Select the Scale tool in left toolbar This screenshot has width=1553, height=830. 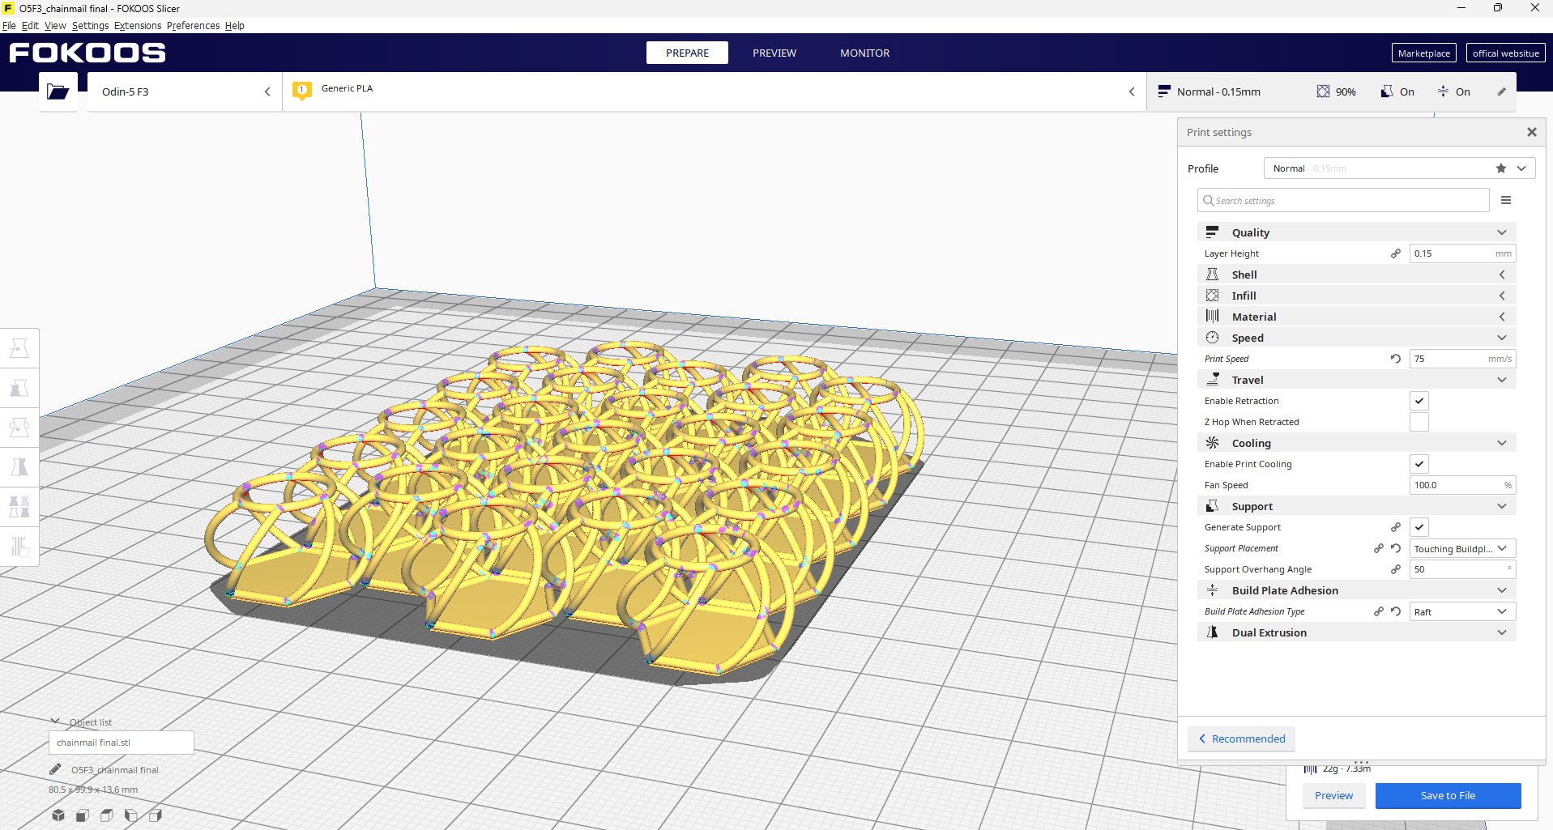(x=19, y=388)
